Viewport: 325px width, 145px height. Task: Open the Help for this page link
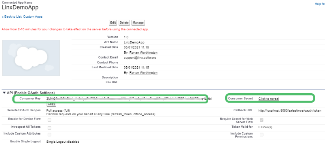tap(320, 4)
